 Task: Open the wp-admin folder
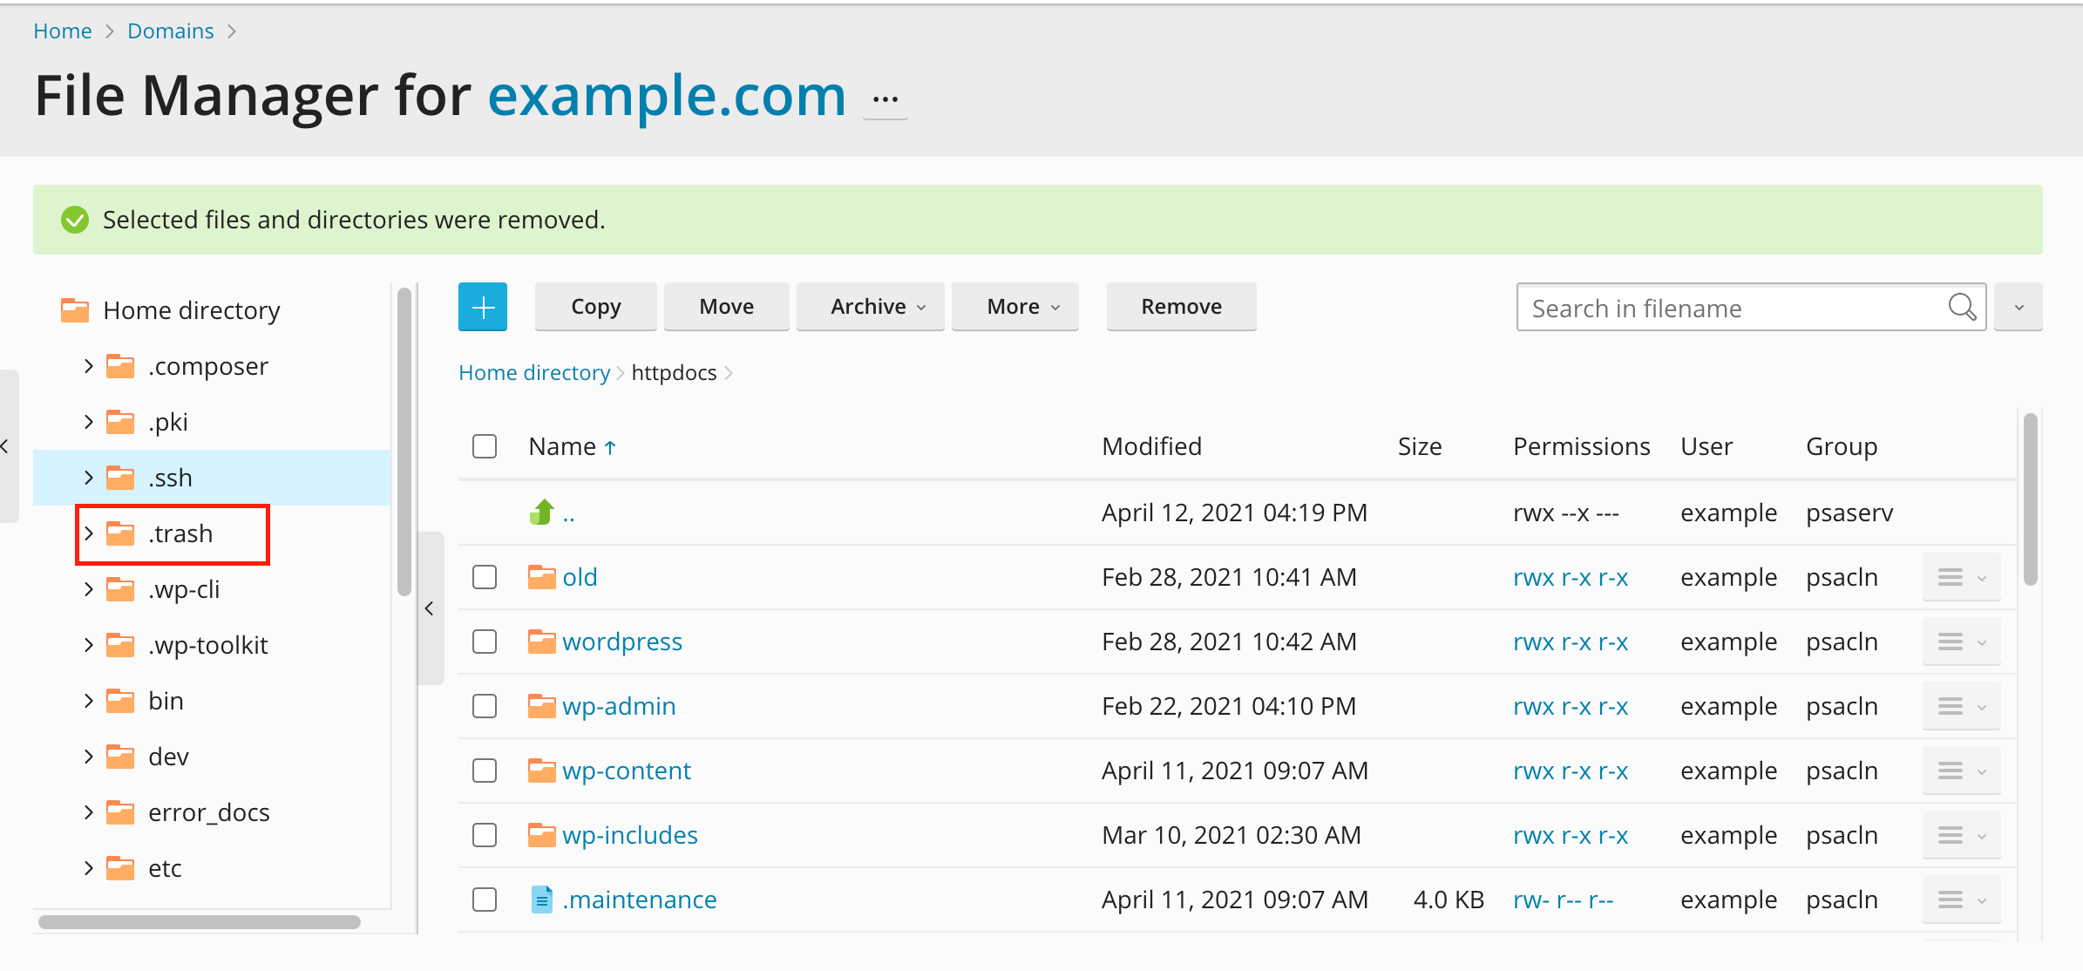pos(619,705)
